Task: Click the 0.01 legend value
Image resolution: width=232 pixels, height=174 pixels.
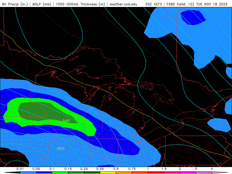Action: [20, 169]
